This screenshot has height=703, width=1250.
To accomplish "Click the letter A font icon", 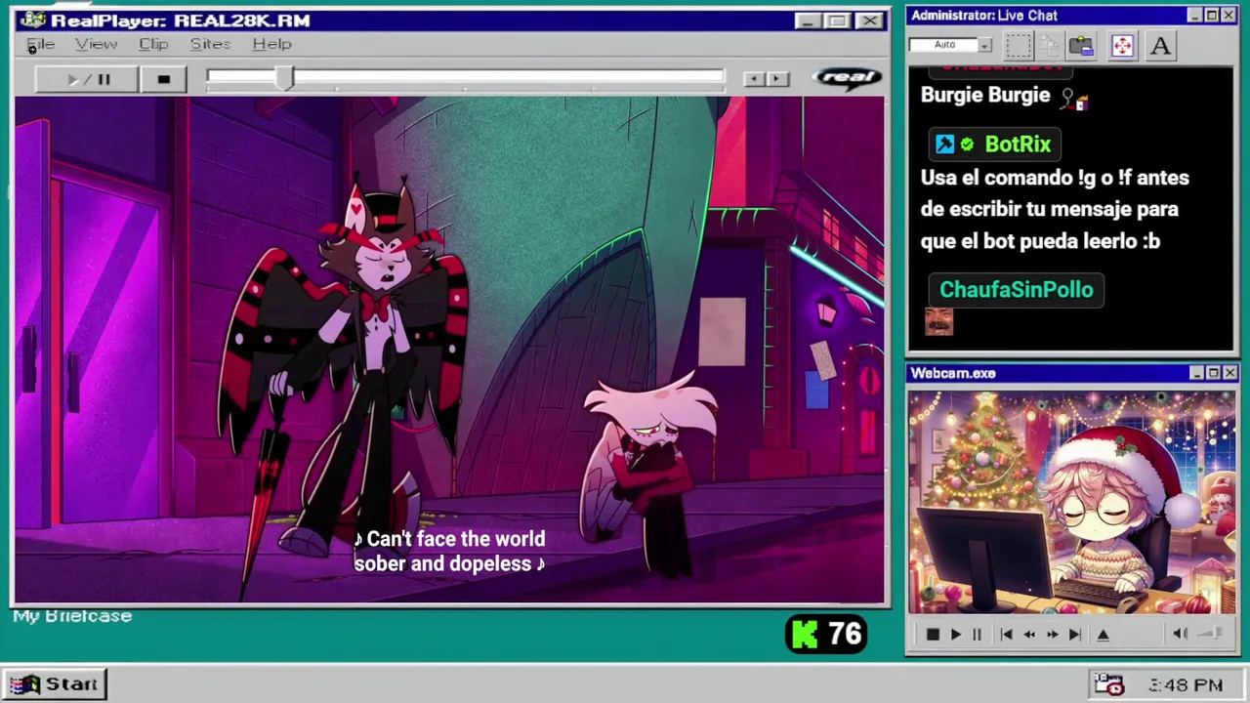I will tap(1160, 46).
